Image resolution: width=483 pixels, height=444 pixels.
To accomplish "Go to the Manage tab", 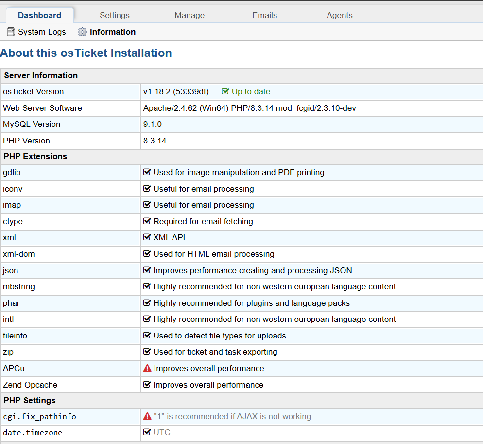I will 190,15.
